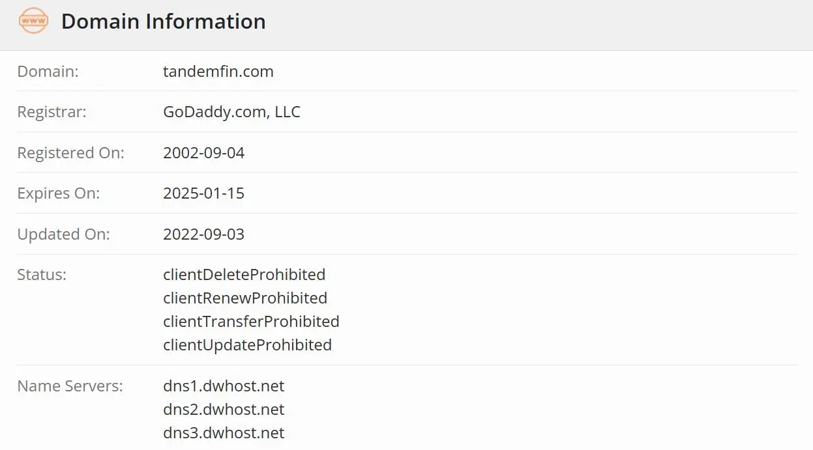Click the clientUpdateProhibited status
This screenshot has width=813, height=450.
click(x=248, y=345)
